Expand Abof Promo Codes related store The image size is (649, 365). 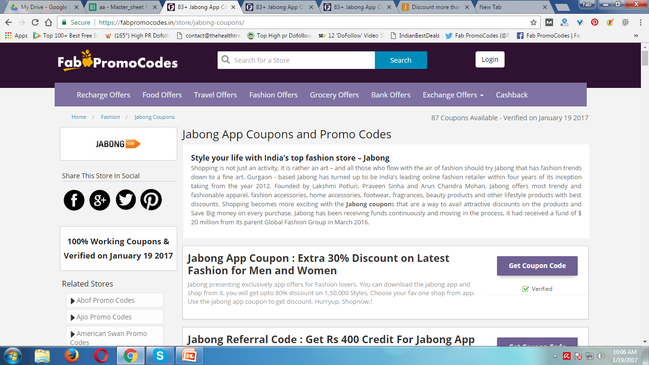(x=115, y=300)
